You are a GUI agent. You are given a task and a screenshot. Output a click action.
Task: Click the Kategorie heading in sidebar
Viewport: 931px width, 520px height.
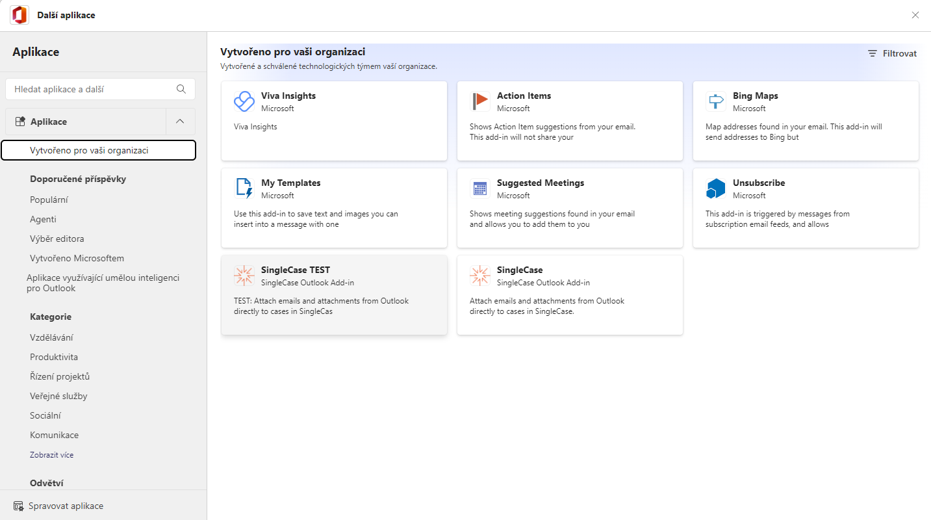click(51, 317)
